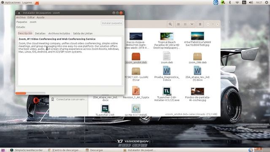Image resolution: width=270 pixels, height=152 pixels.
Task: Select the partially hidden TLauncher-2.69 icon in the bottom row
Action: tap(105, 109)
